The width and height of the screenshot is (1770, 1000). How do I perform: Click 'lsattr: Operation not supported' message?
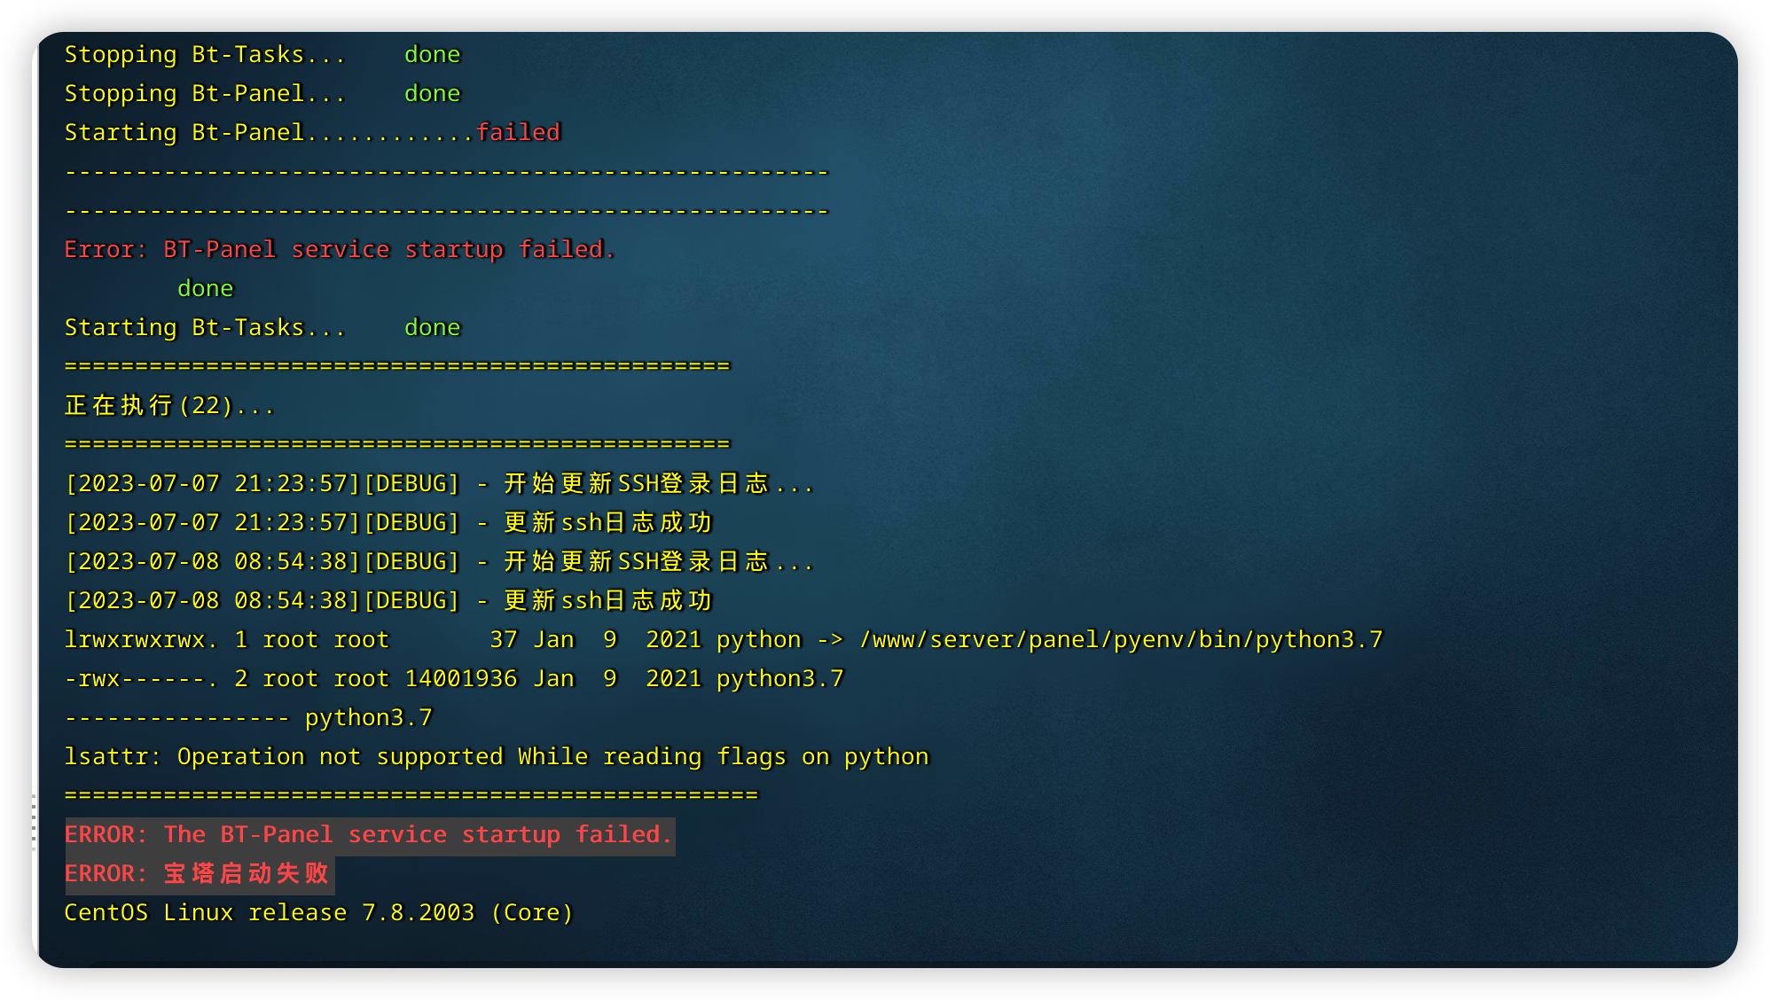(497, 757)
